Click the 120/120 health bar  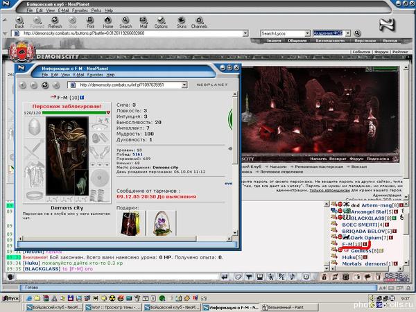[x=74, y=113]
